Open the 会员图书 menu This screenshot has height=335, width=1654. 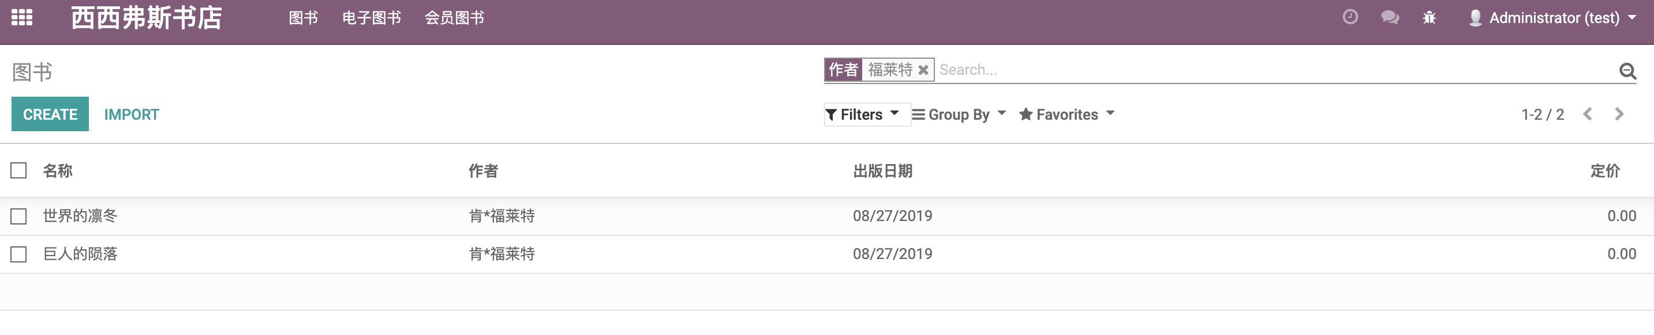(455, 17)
